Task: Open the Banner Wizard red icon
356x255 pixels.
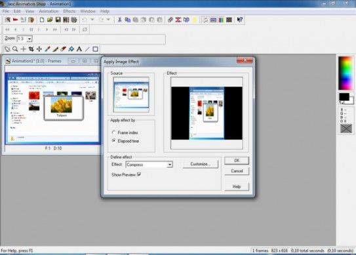Action: (16, 20)
